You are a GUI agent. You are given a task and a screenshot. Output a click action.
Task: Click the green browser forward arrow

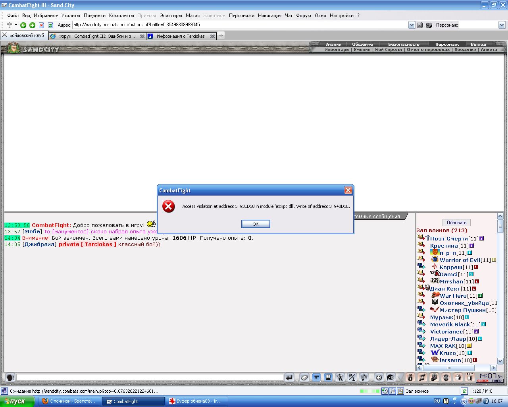[x=32, y=25]
